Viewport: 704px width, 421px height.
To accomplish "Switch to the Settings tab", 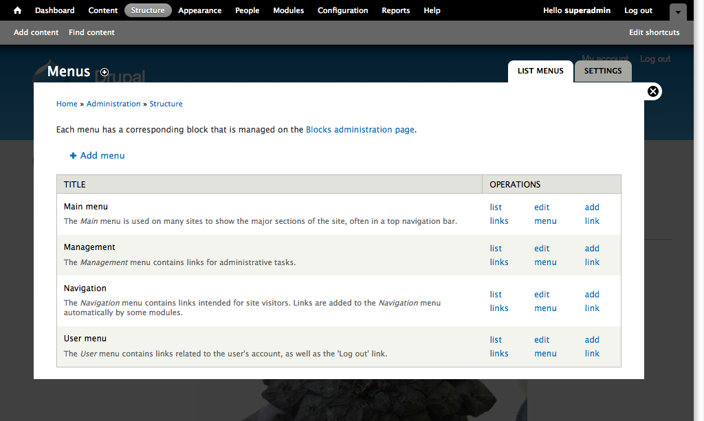I will click(603, 71).
